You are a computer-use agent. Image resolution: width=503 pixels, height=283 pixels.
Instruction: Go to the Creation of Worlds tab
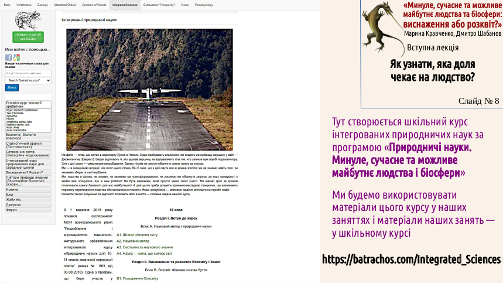pos(94,4)
